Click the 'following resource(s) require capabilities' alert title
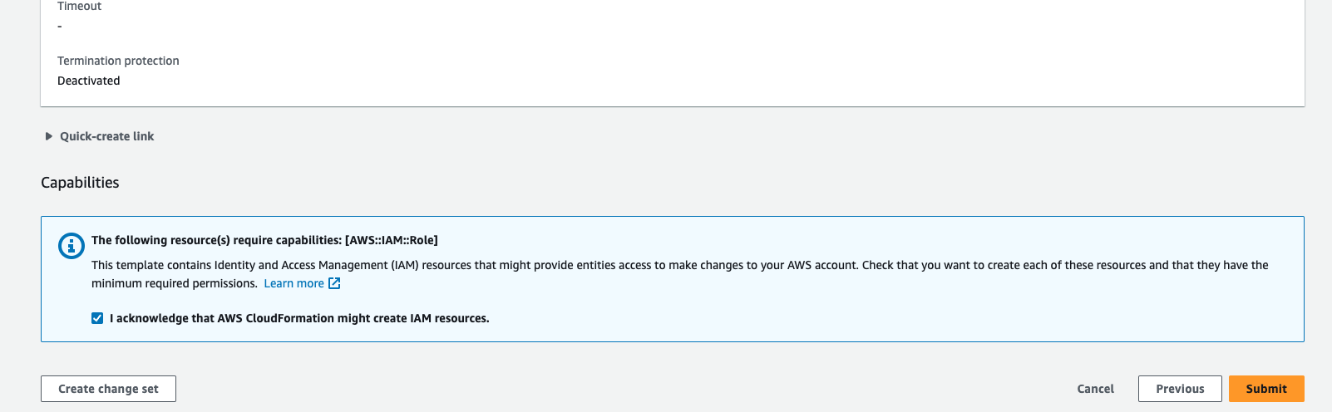The height and width of the screenshot is (412, 1332). (216, 240)
